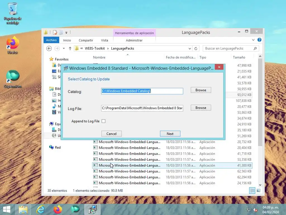The height and width of the screenshot is (215, 286).
Task: Select the file sized 41,718 KB
Action: [x=172, y=154]
